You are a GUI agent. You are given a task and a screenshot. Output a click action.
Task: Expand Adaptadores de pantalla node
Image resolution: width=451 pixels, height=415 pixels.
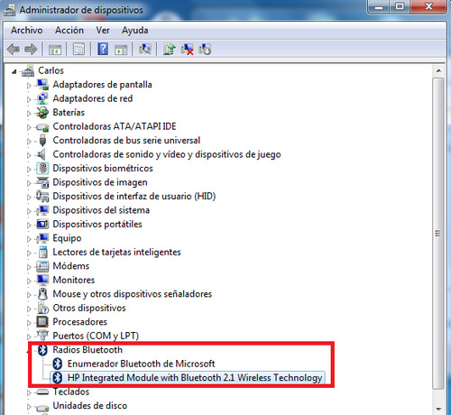[x=29, y=86]
